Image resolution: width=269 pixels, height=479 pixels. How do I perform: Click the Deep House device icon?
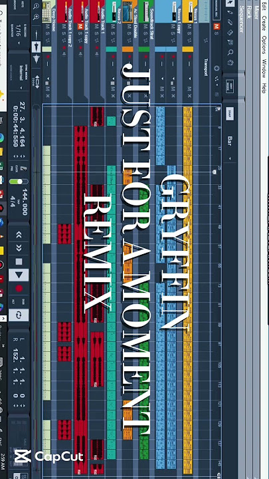click(46, 11)
